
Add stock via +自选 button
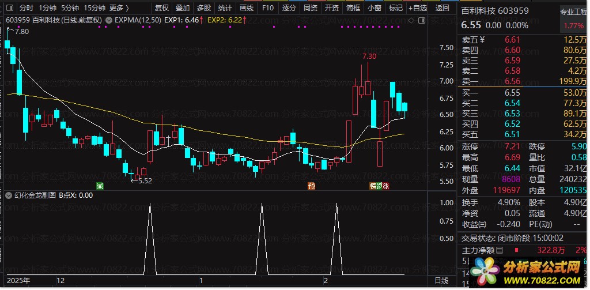[418, 8]
